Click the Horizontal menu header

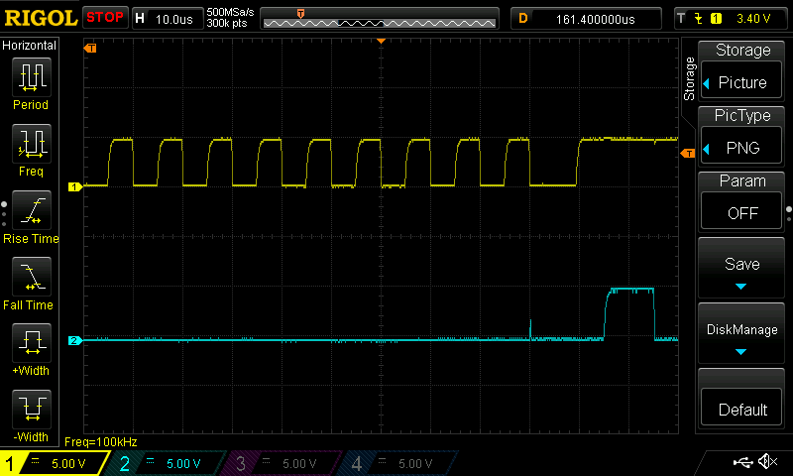click(30, 45)
